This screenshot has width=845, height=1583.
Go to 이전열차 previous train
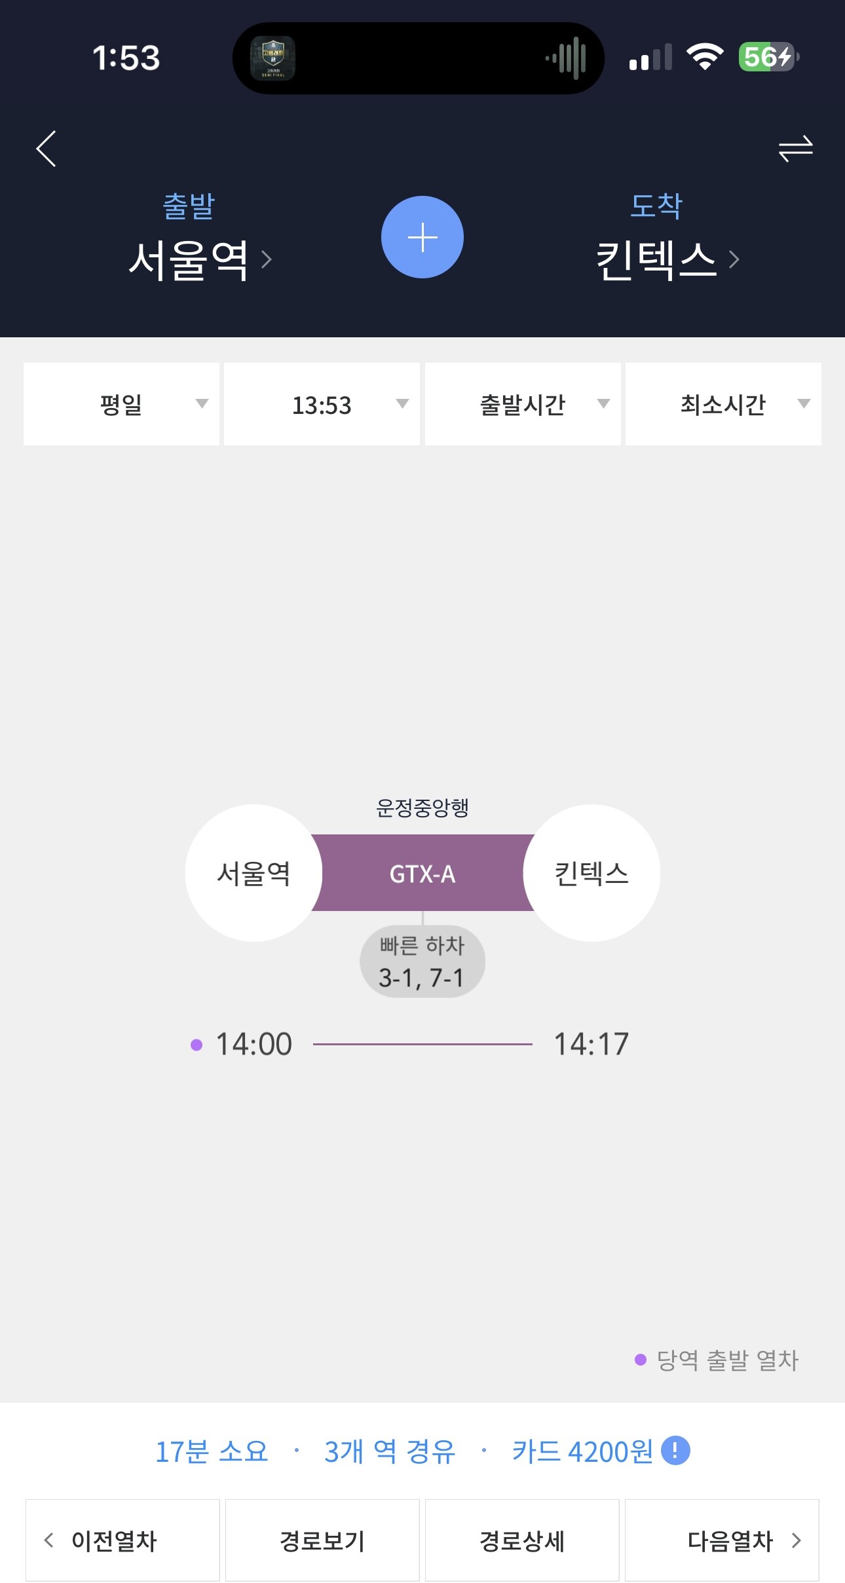point(122,1540)
